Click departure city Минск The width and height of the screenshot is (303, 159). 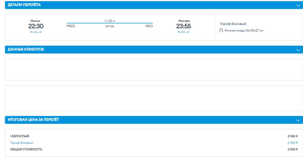[x=35, y=21]
